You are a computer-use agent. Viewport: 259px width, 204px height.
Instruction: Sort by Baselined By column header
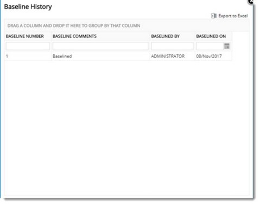pyautogui.click(x=165, y=36)
